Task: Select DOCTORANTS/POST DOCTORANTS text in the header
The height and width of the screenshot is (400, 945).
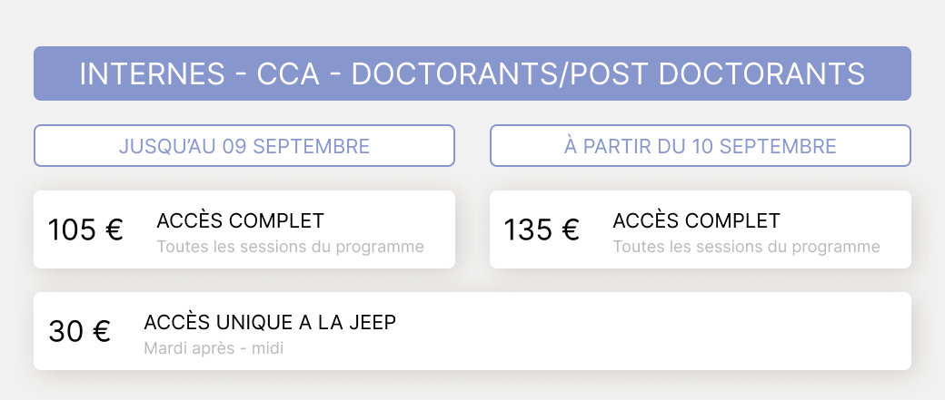Action: (x=608, y=74)
